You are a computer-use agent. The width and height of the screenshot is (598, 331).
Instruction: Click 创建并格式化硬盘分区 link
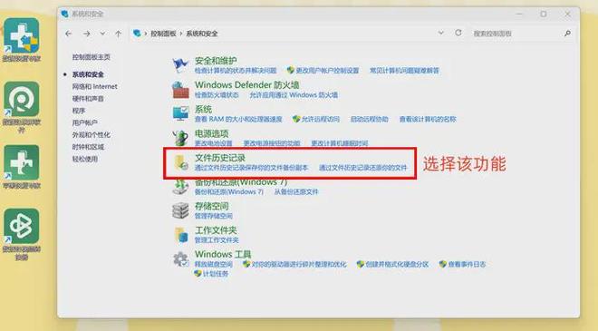pos(397,264)
